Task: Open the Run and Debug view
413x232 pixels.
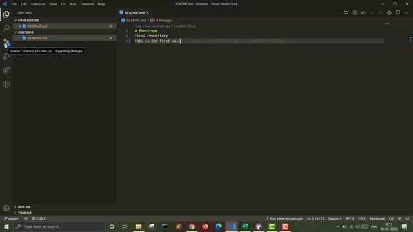Action: click(6, 56)
